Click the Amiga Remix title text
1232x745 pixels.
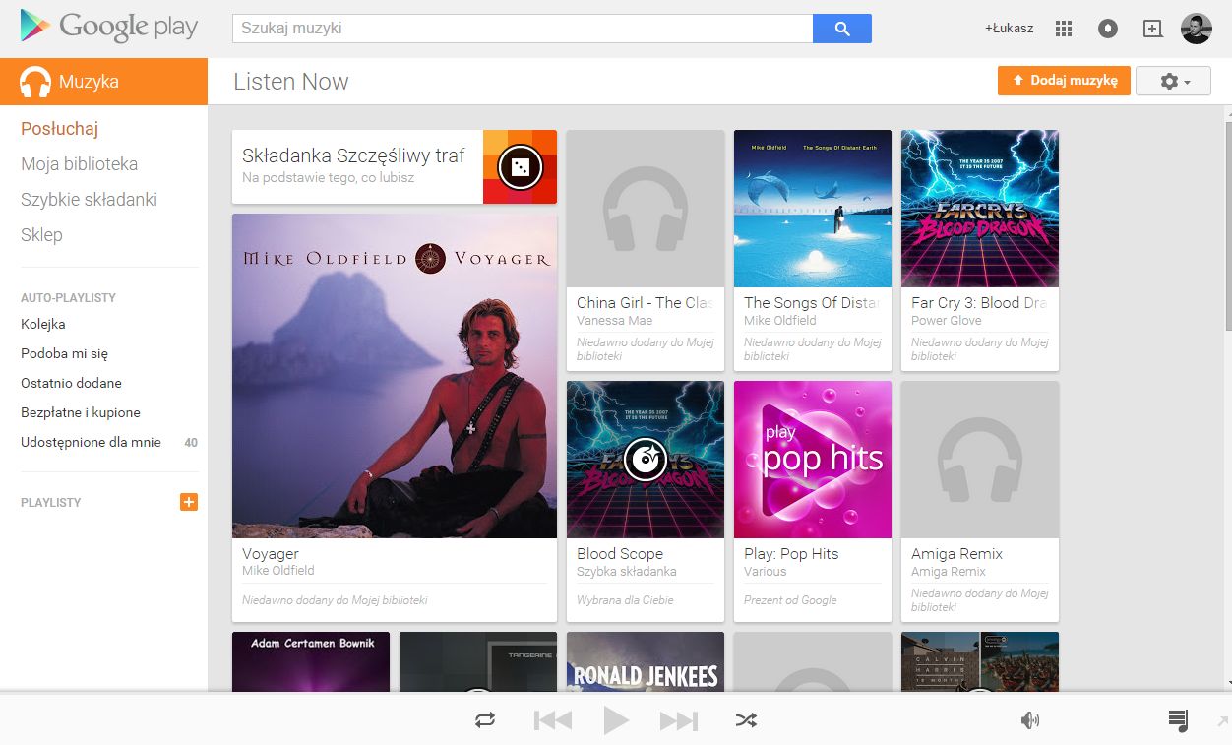click(956, 554)
